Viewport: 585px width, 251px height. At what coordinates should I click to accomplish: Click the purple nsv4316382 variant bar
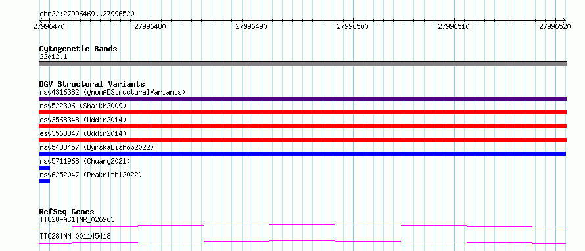coord(302,99)
